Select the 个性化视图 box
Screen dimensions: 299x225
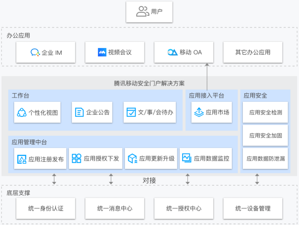point(37,112)
